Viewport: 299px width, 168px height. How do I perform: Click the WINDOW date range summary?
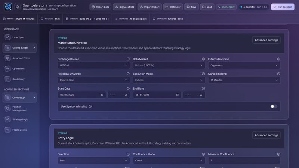87,19
